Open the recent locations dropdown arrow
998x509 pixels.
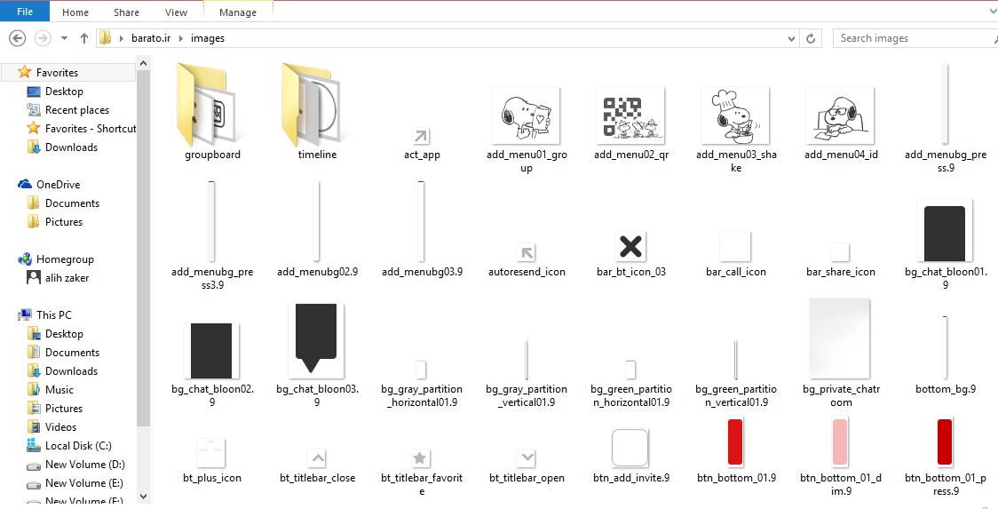pyautogui.click(x=64, y=38)
